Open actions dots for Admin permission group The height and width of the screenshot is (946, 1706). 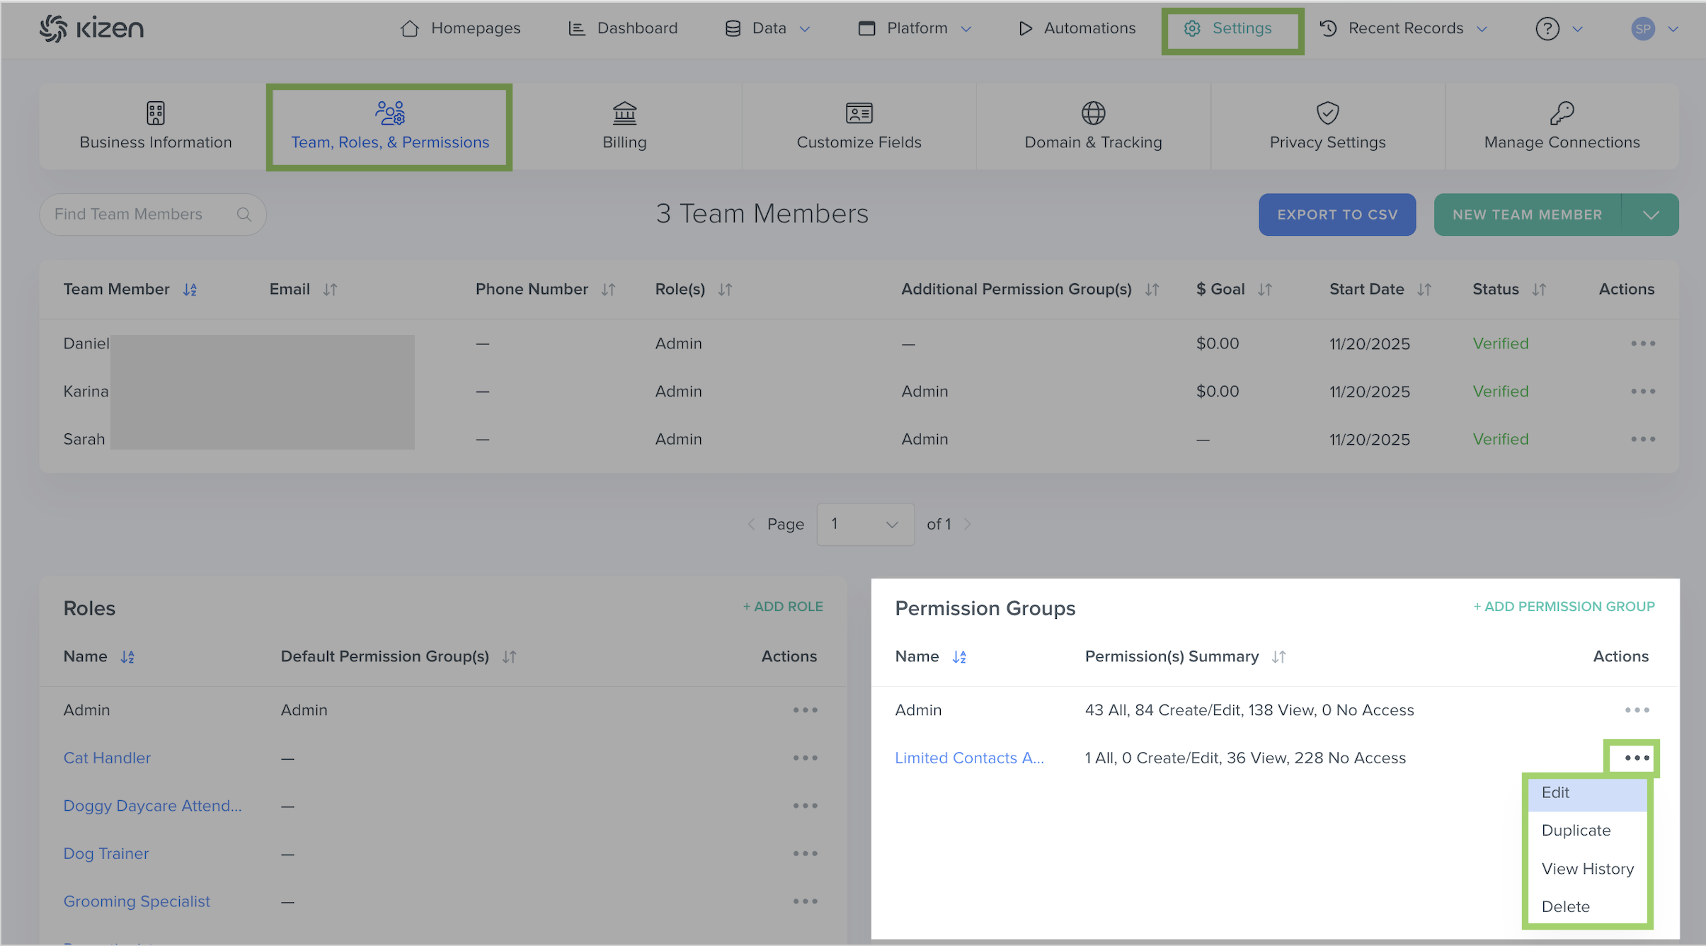1637,710
